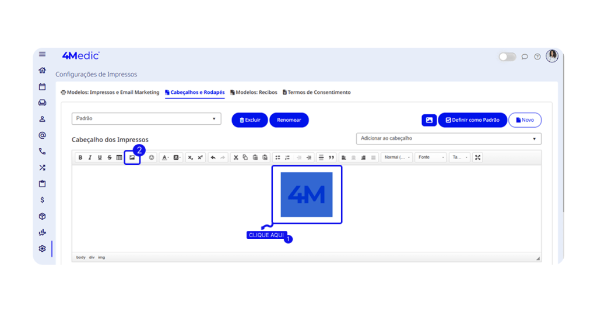Toggle italic formatting in the editor

tap(90, 157)
